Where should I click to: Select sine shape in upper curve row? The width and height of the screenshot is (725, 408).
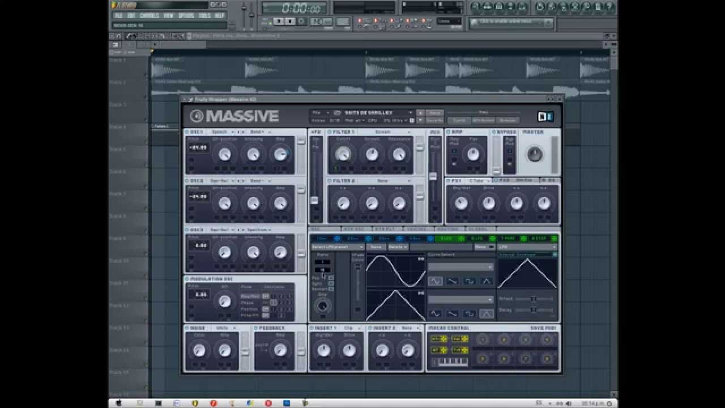pyautogui.click(x=435, y=280)
